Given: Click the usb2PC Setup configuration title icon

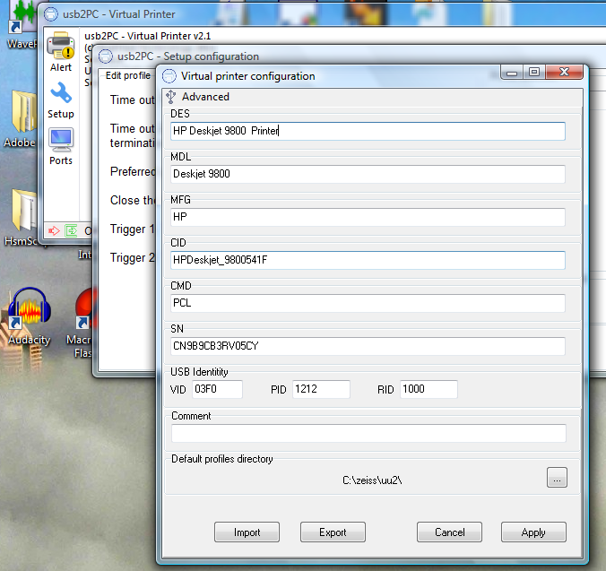Looking at the screenshot, I should click(x=106, y=56).
